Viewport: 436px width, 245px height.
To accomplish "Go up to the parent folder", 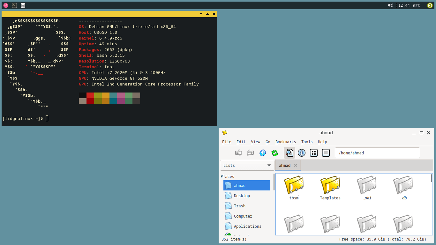I will [x=263, y=153].
